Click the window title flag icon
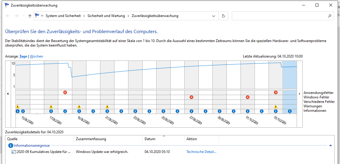The width and height of the screenshot is (340, 164). point(7,5)
